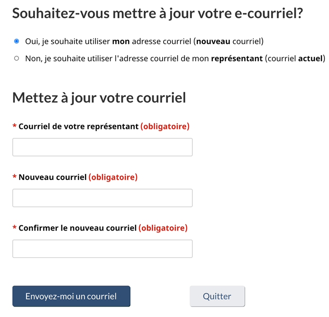Click the 'Souhaitez-vous mettre à jour votre e-courriel?' heading
Viewport: 329px width, 317px height.
click(x=157, y=13)
